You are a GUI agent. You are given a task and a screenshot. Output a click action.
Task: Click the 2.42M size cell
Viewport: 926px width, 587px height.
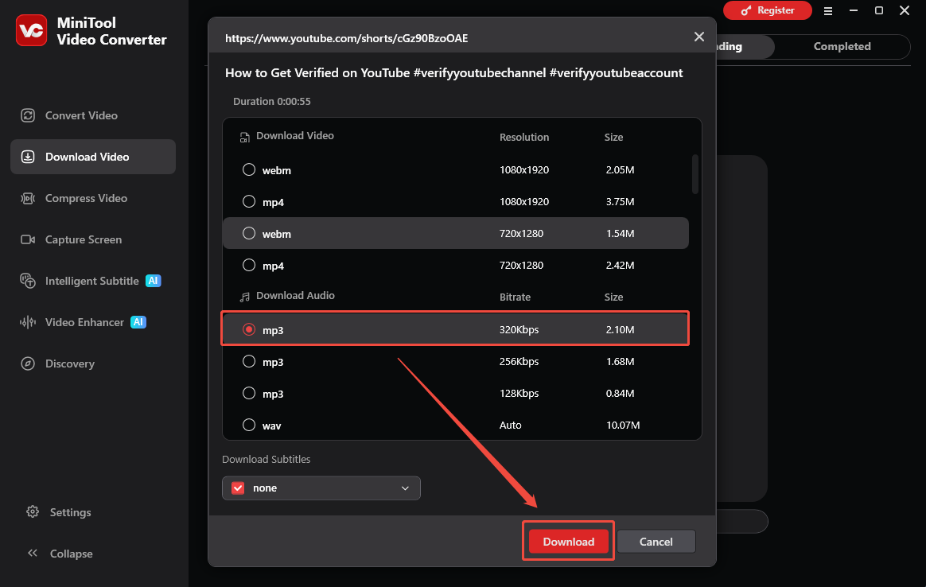(x=620, y=266)
